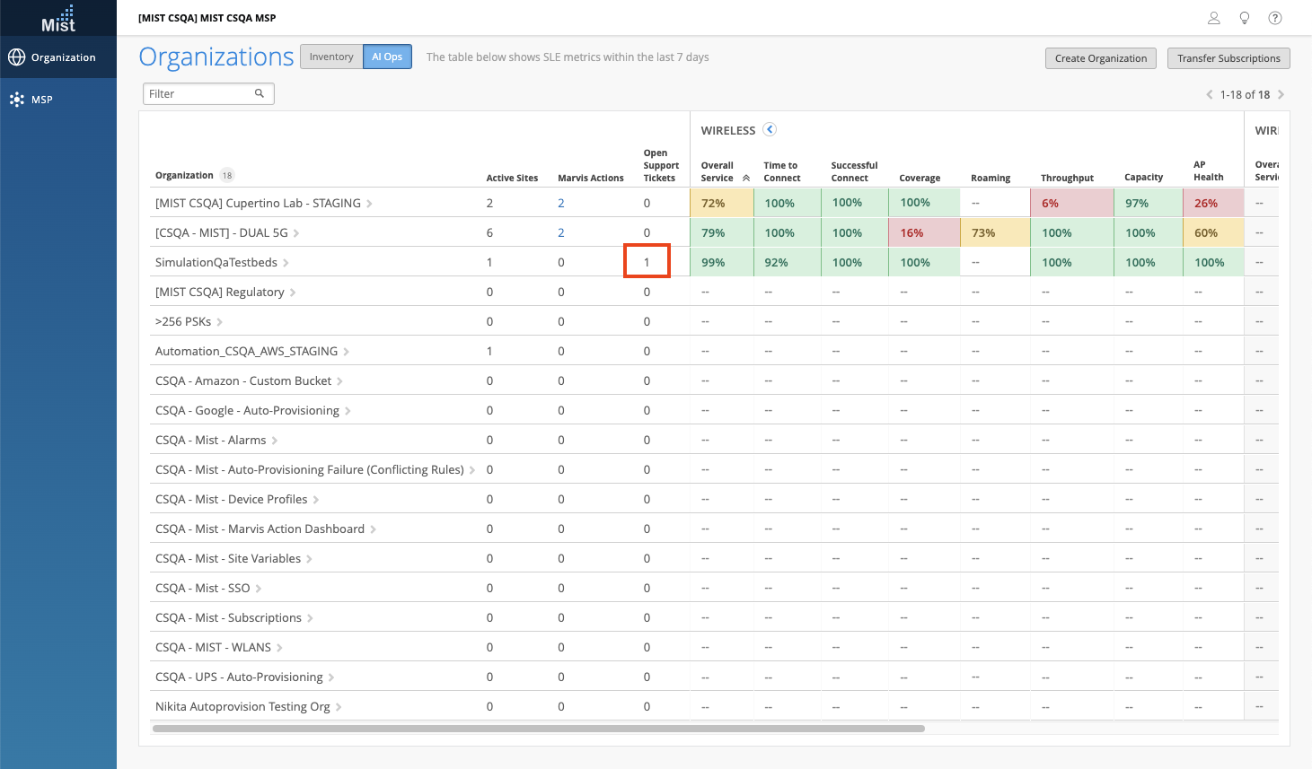
Task: Select the AI Ops view toggle
Action: pyautogui.click(x=387, y=57)
